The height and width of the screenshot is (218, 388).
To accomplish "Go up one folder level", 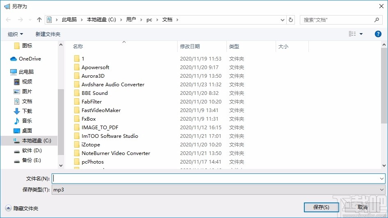I will (39, 20).
